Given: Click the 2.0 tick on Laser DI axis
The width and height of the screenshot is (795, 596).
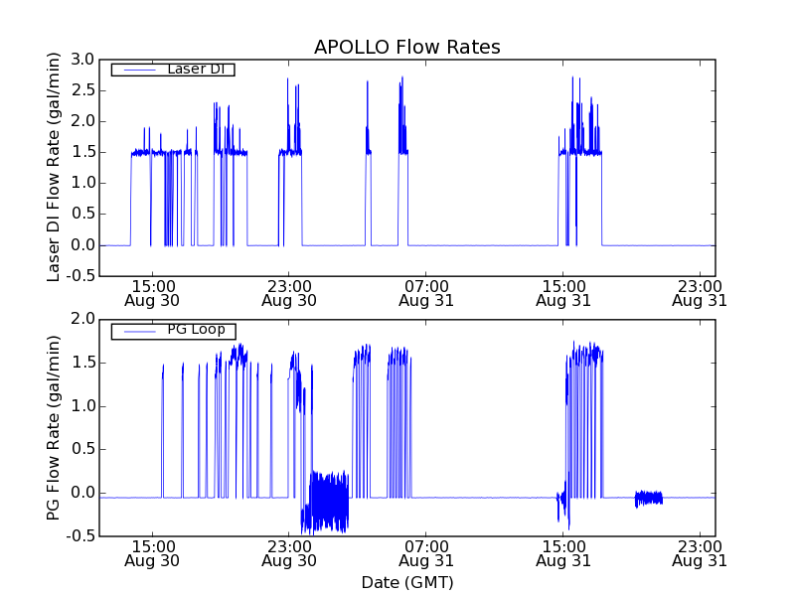Looking at the screenshot, I should pos(82,121).
